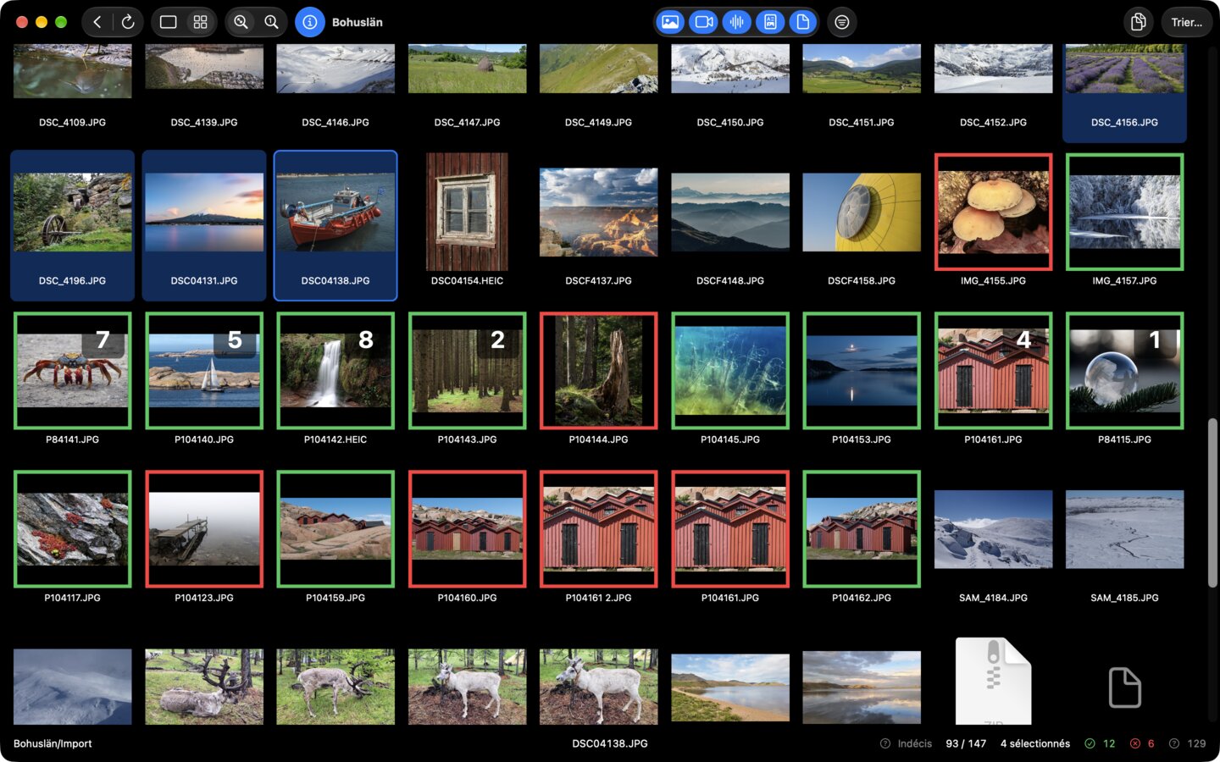Select the DSC04154.HEIC window thumbnail

(x=467, y=212)
